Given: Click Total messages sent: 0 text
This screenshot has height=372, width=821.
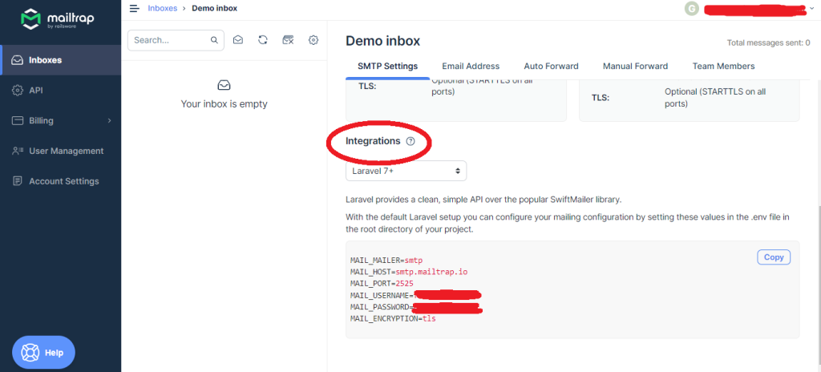Looking at the screenshot, I should click(769, 43).
